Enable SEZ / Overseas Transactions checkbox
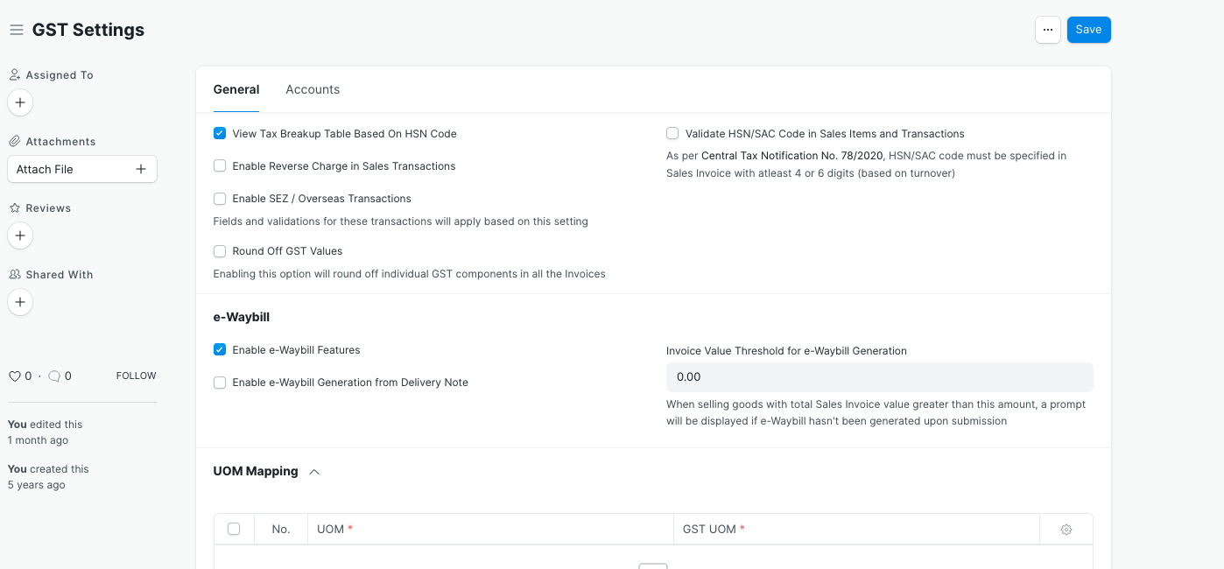 click(x=220, y=199)
